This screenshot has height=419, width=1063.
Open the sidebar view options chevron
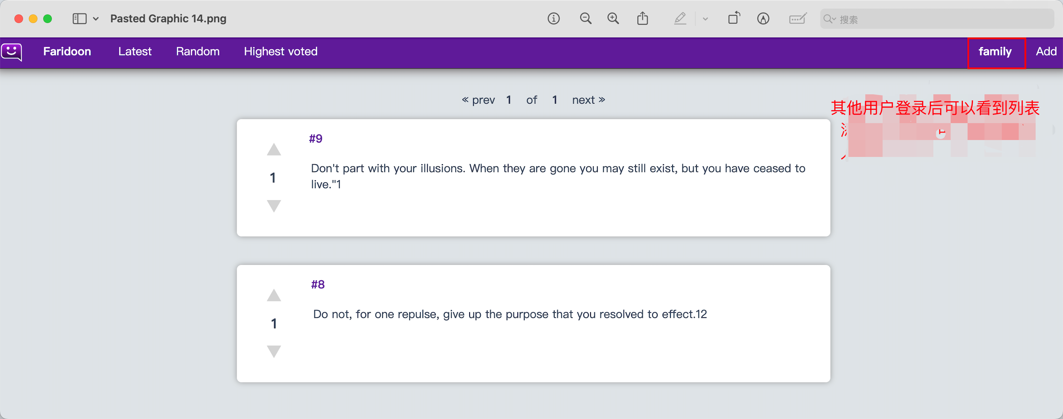pos(96,19)
